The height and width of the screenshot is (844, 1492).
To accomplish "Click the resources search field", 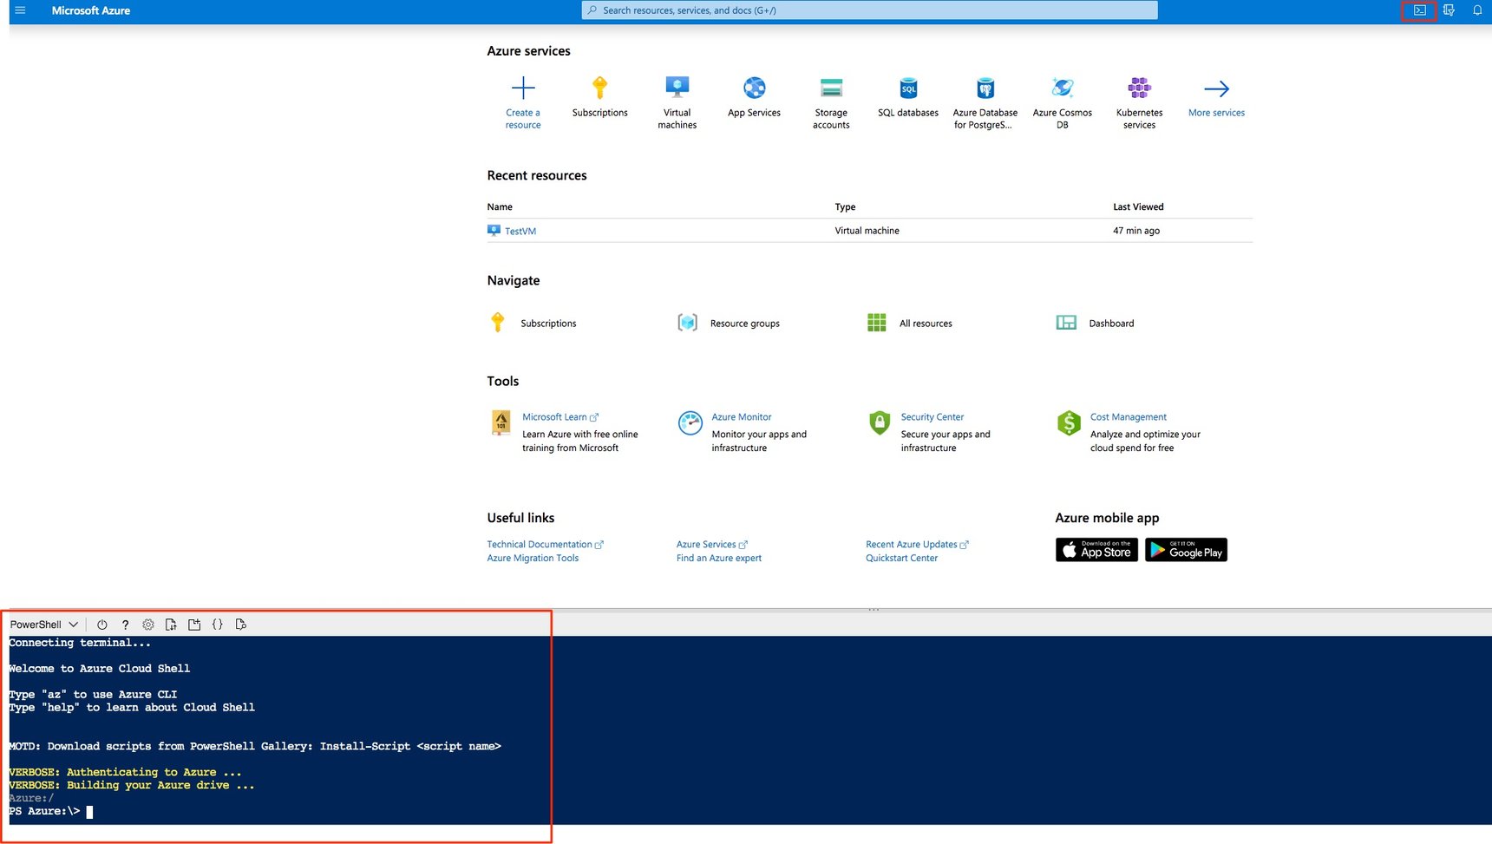I will (867, 10).
